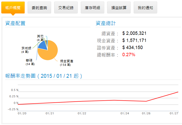Click the 華碩 (34 萬) pie label
Screen dimensions: 182x125
point(30,62)
